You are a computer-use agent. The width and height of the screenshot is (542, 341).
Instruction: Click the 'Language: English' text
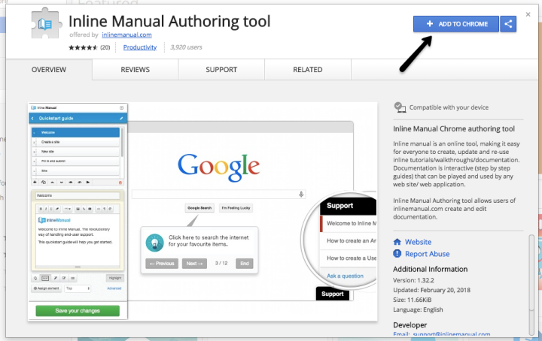[418, 309]
